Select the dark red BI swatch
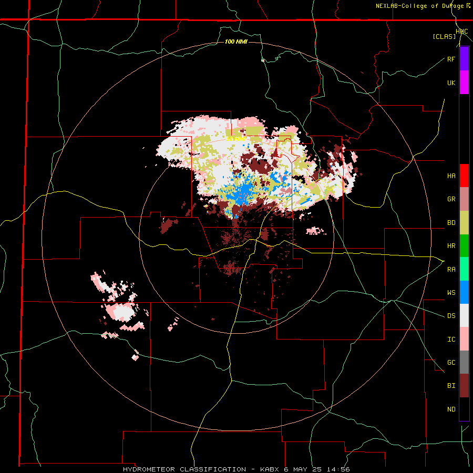This screenshot has height=473, width=473. [464, 386]
